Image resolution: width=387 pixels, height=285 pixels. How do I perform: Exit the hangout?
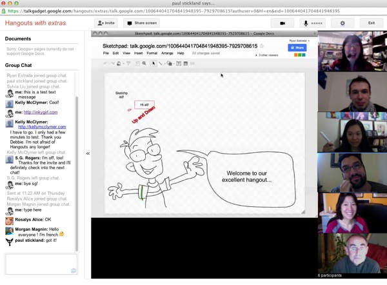tap(372, 23)
